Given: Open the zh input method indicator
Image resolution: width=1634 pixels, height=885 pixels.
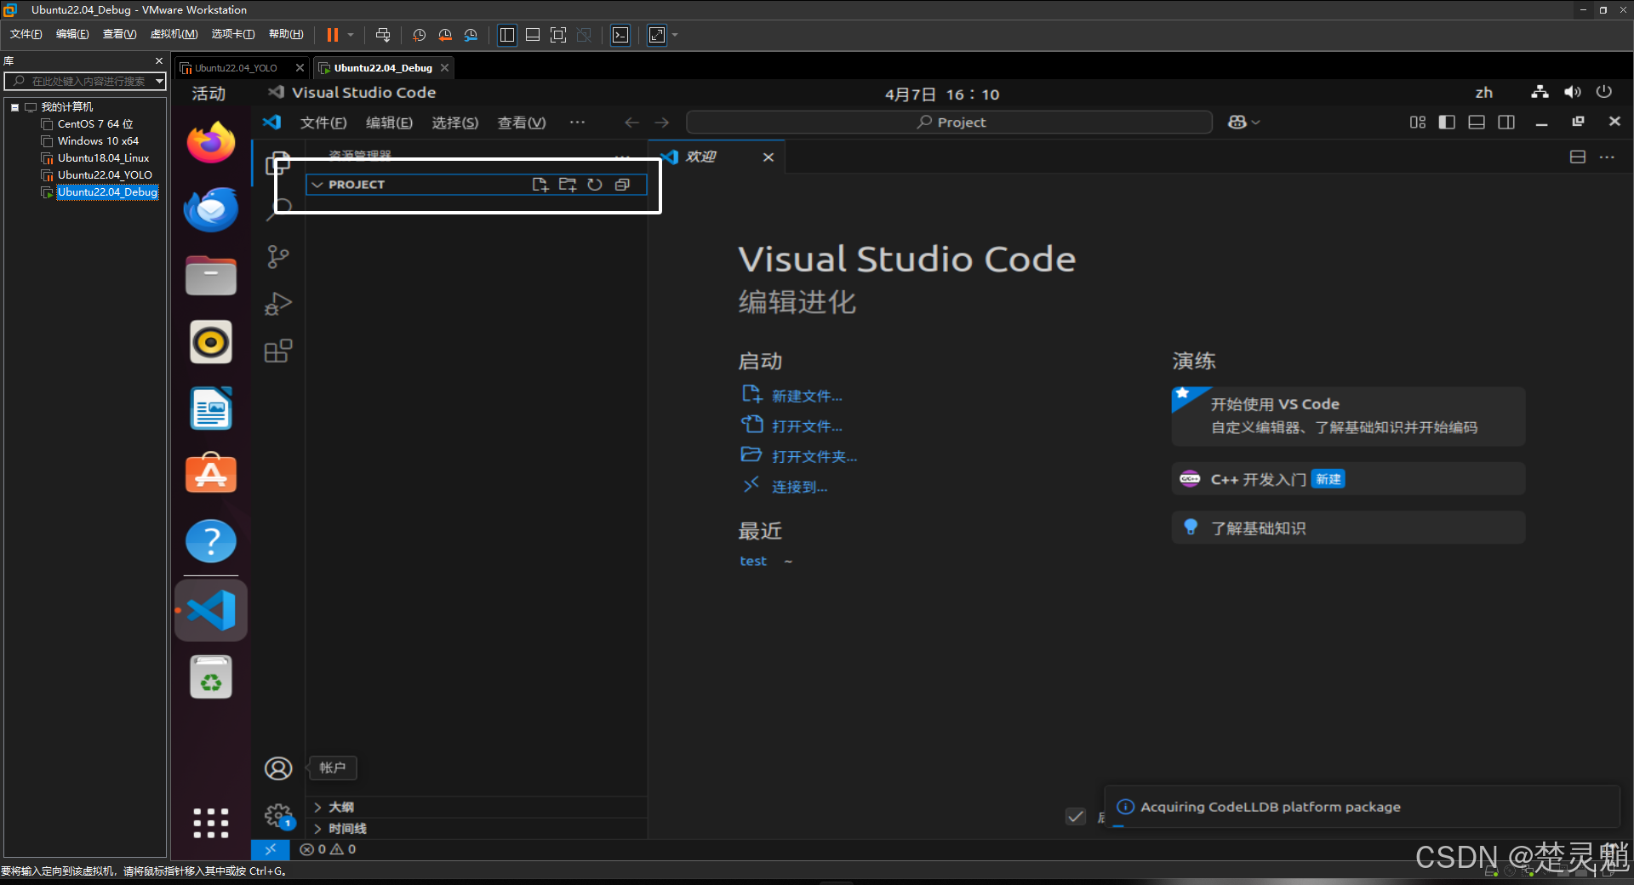Looking at the screenshot, I should [x=1484, y=93].
